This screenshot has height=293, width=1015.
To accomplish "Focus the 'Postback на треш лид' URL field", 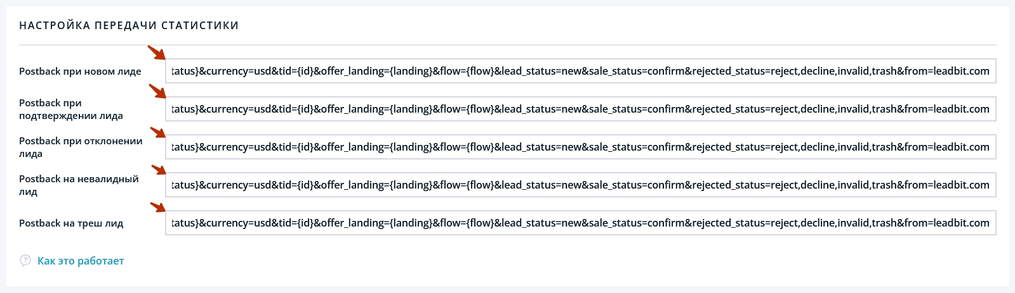I will click(581, 223).
